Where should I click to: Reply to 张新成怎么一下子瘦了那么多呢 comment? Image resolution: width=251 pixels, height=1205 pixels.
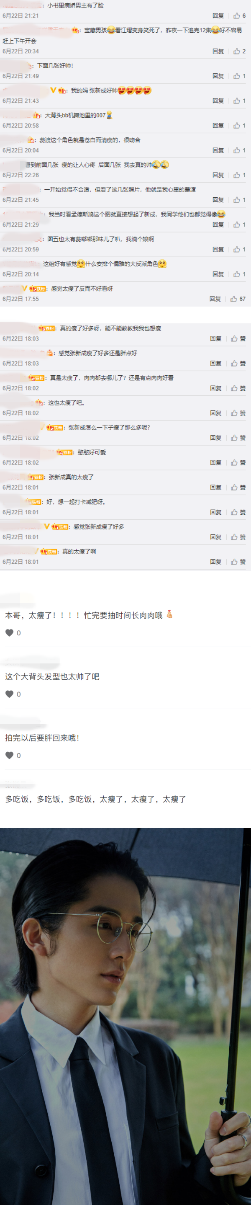click(x=215, y=438)
